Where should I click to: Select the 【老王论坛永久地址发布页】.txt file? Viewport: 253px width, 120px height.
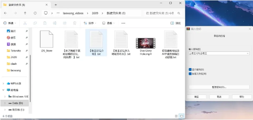(x=121, y=43)
